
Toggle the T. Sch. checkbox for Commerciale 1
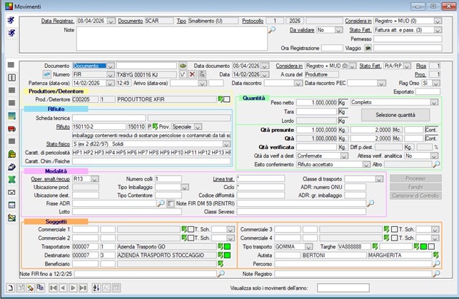tap(189, 229)
